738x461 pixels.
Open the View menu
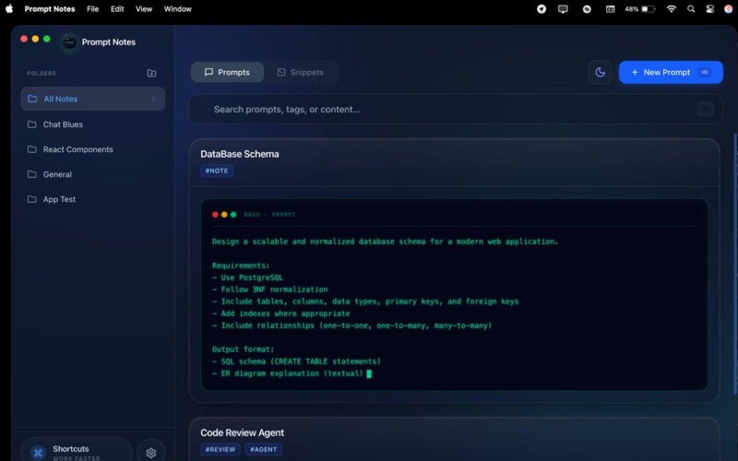click(144, 9)
